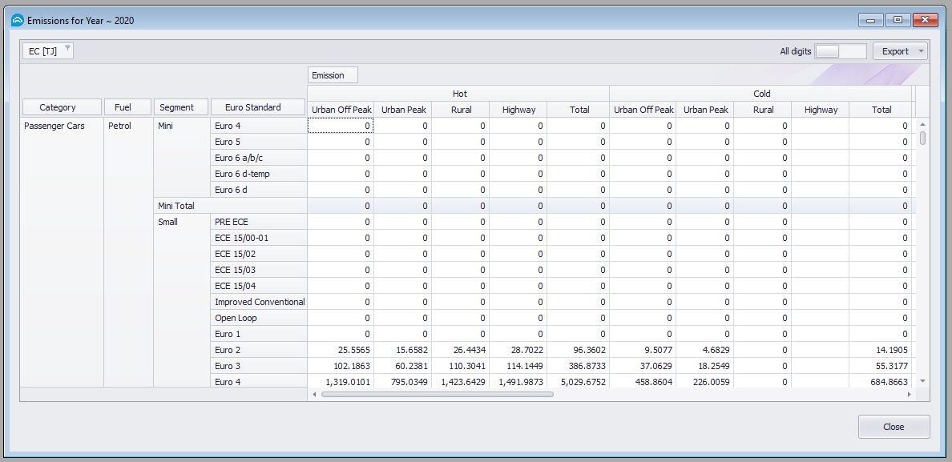Screen dimensions: 952x462
Task: Click the Export button
Action: point(897,50)
